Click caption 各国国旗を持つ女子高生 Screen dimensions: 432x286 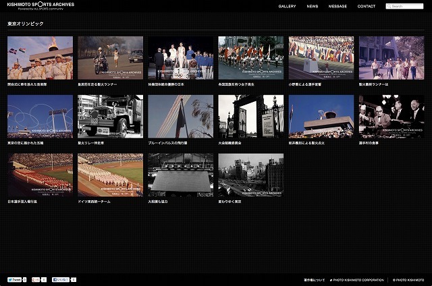(x=236, y=84)
